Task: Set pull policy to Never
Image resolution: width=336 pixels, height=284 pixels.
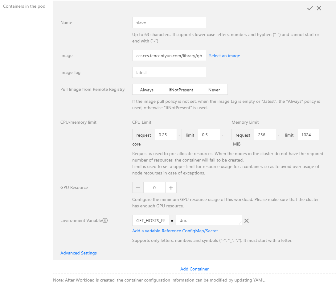Action: click(214, 90)
